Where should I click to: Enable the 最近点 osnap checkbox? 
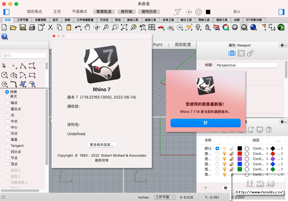pyautogui.click(x=8, y=109)
